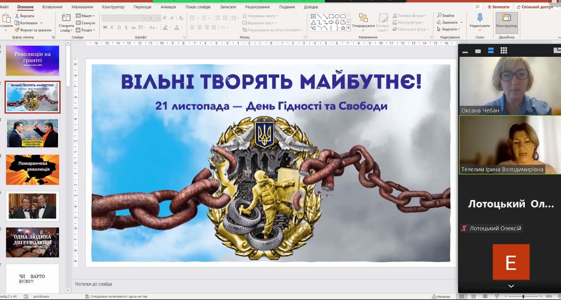Start slideshow from status bar icon
This screenshot has height=300, width=561.
pyautogui.click(x=497, y=296)
